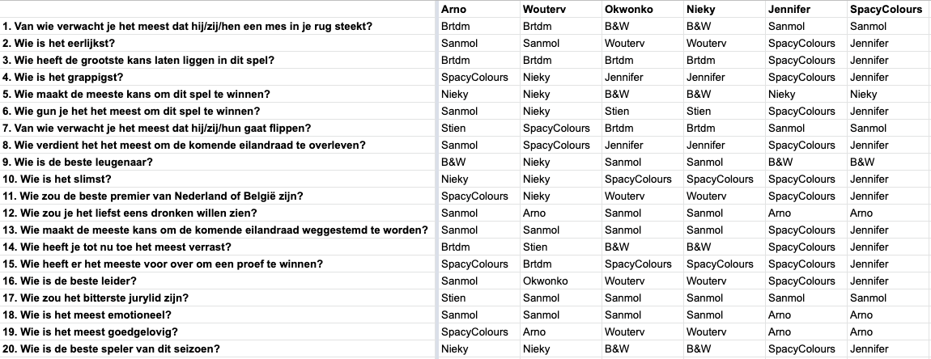
Task: Select the Wouterv column header cell
Action: pyautogui.click(x=561, y=10)
